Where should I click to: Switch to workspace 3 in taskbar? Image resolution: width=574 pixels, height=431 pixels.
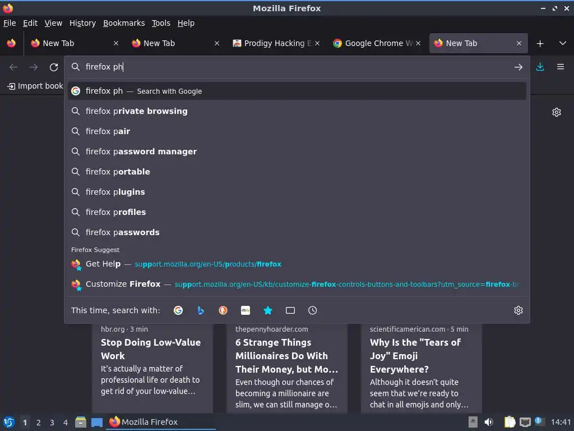[x=52, y=423]
